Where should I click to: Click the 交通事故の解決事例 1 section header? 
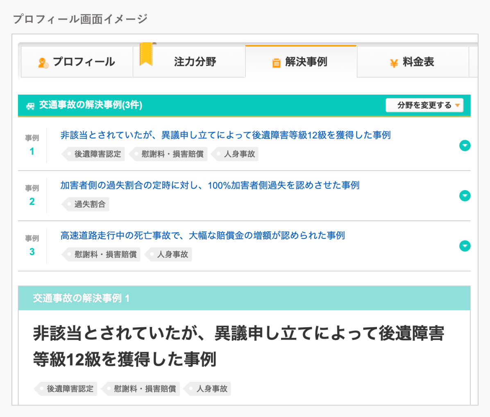pos(81,298)
